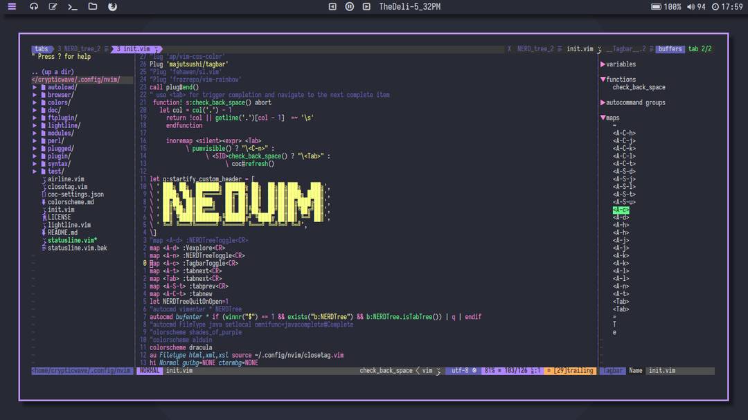Open the file manager icon in the top bar
Screen dimensions: 748x420
coord(92,6)
